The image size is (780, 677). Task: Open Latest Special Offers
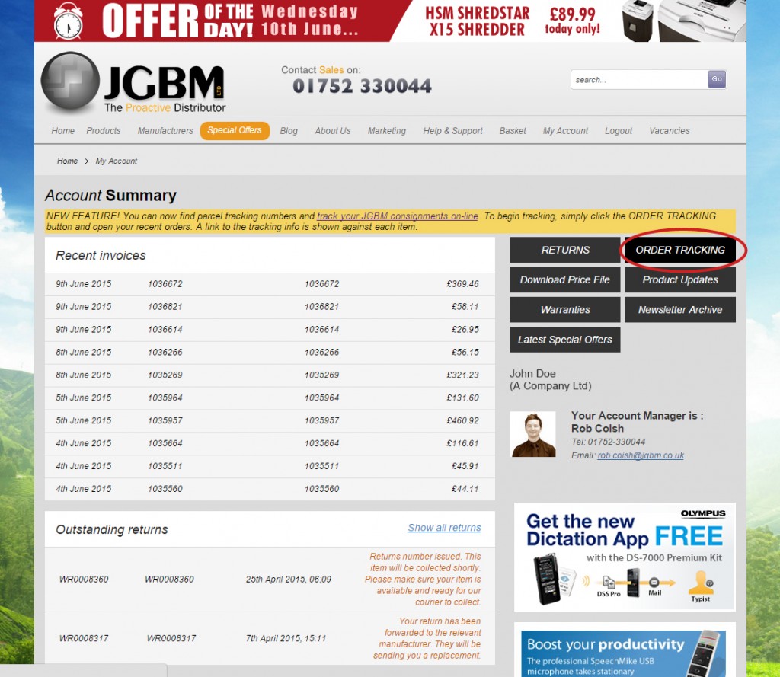pos(564,339)
